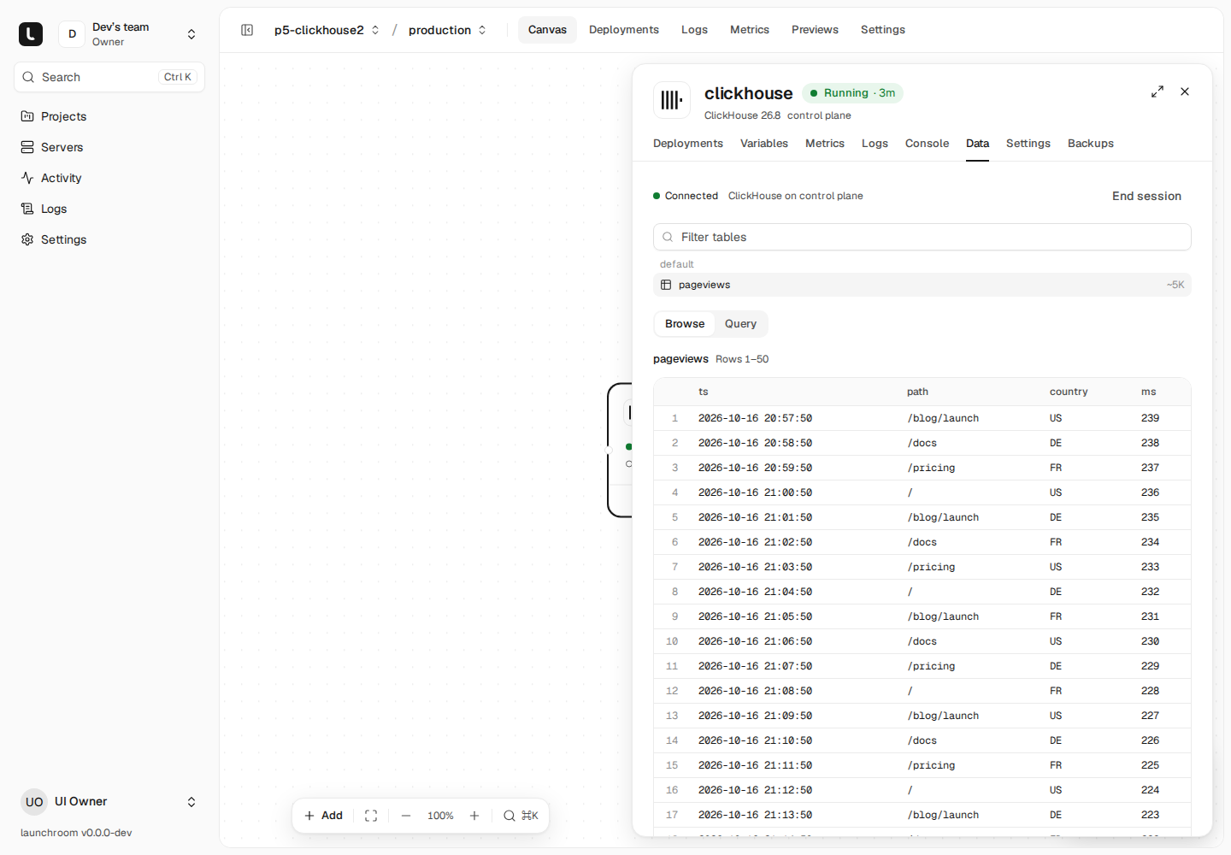Open the Previews top tab

[x=815, y=30]
